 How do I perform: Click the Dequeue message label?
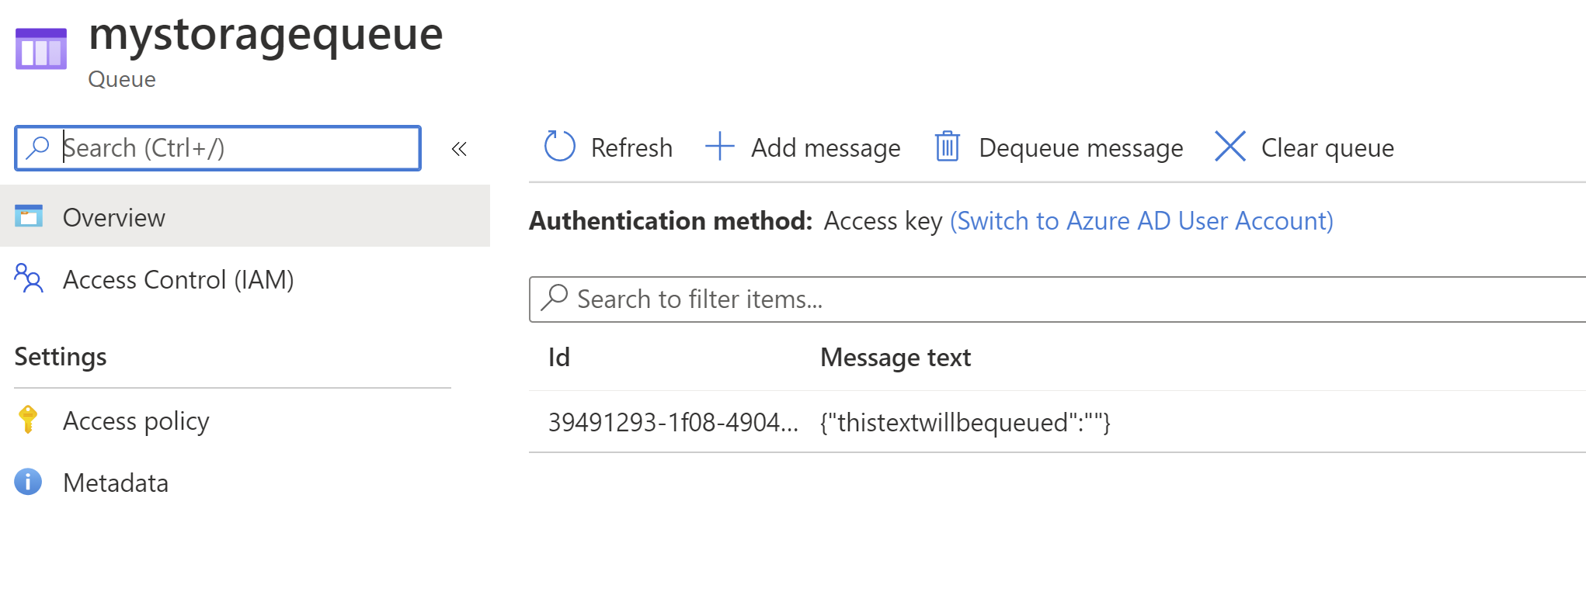tap(1080, 147)
